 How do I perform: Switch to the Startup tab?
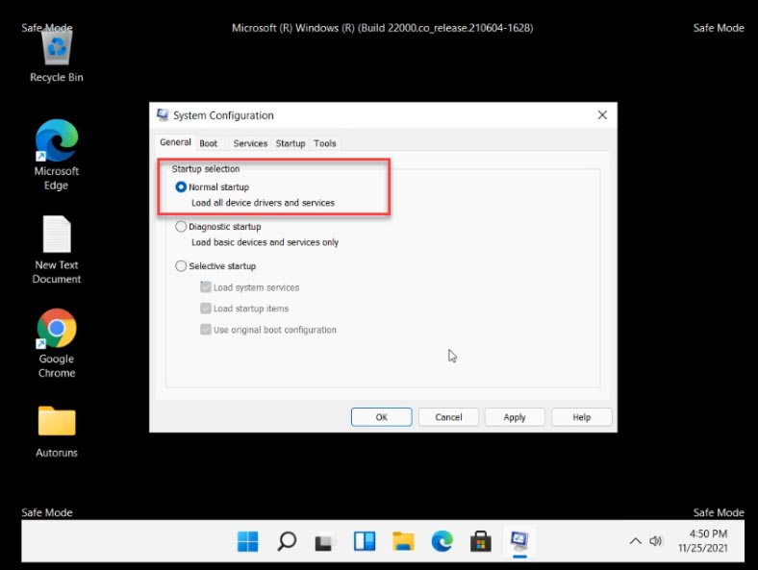pos(291,143)
